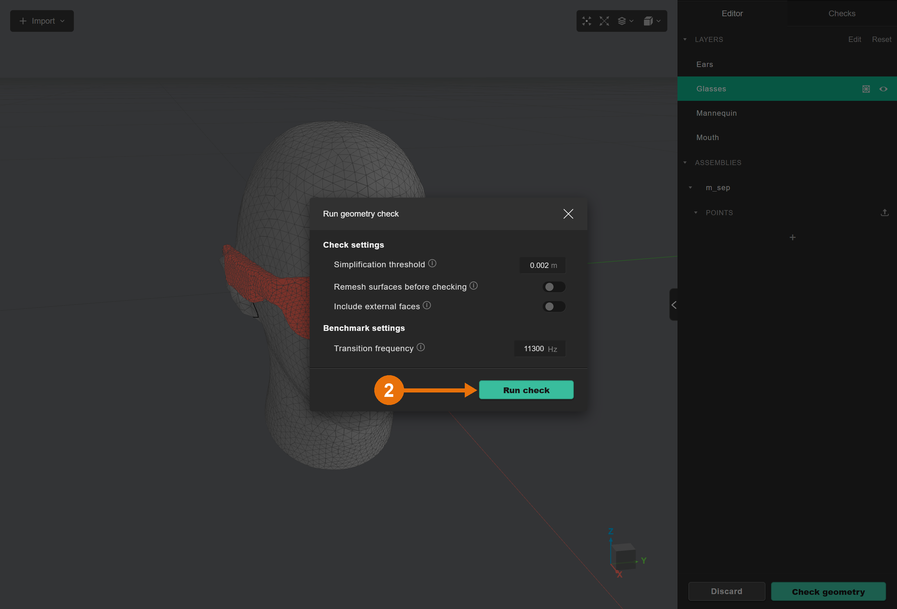Select the Glasses layer
Image resolution: width=897 pixels, height=609 pixels.
coord(787,89)
